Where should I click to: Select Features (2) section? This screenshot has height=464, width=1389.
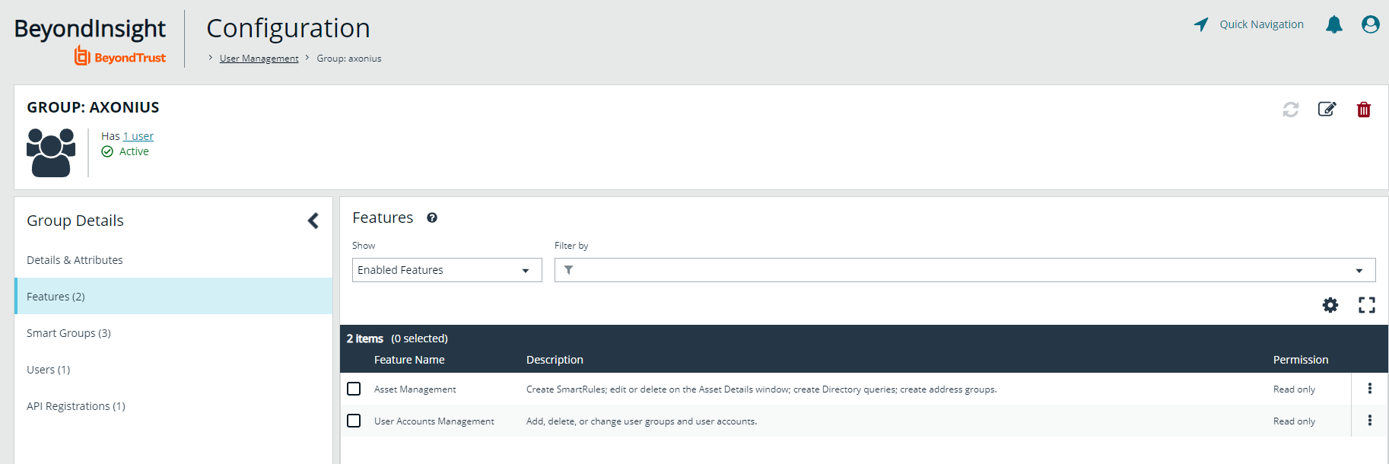click(173, 297)
